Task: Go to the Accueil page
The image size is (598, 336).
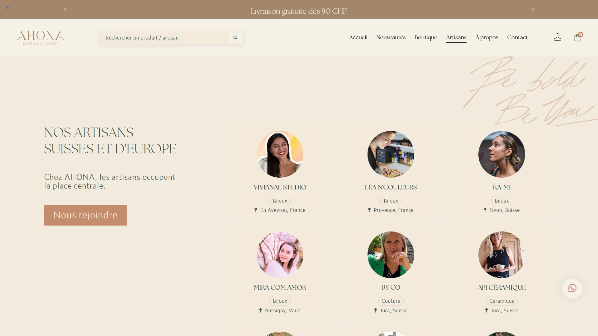Action: (358, 37)
